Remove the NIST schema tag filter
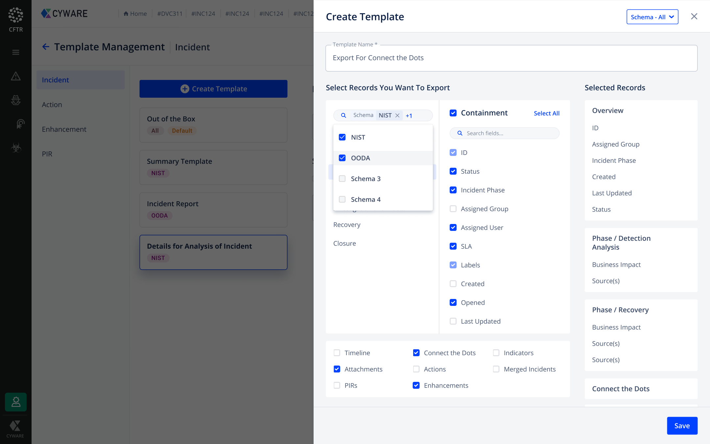 (x=397, y=115)
